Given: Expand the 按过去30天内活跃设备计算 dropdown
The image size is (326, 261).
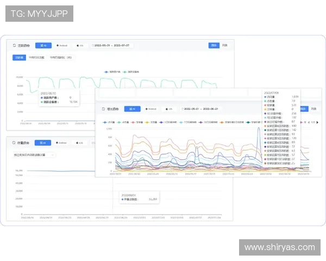Looking at the screenshot, I should pos(34,155).
